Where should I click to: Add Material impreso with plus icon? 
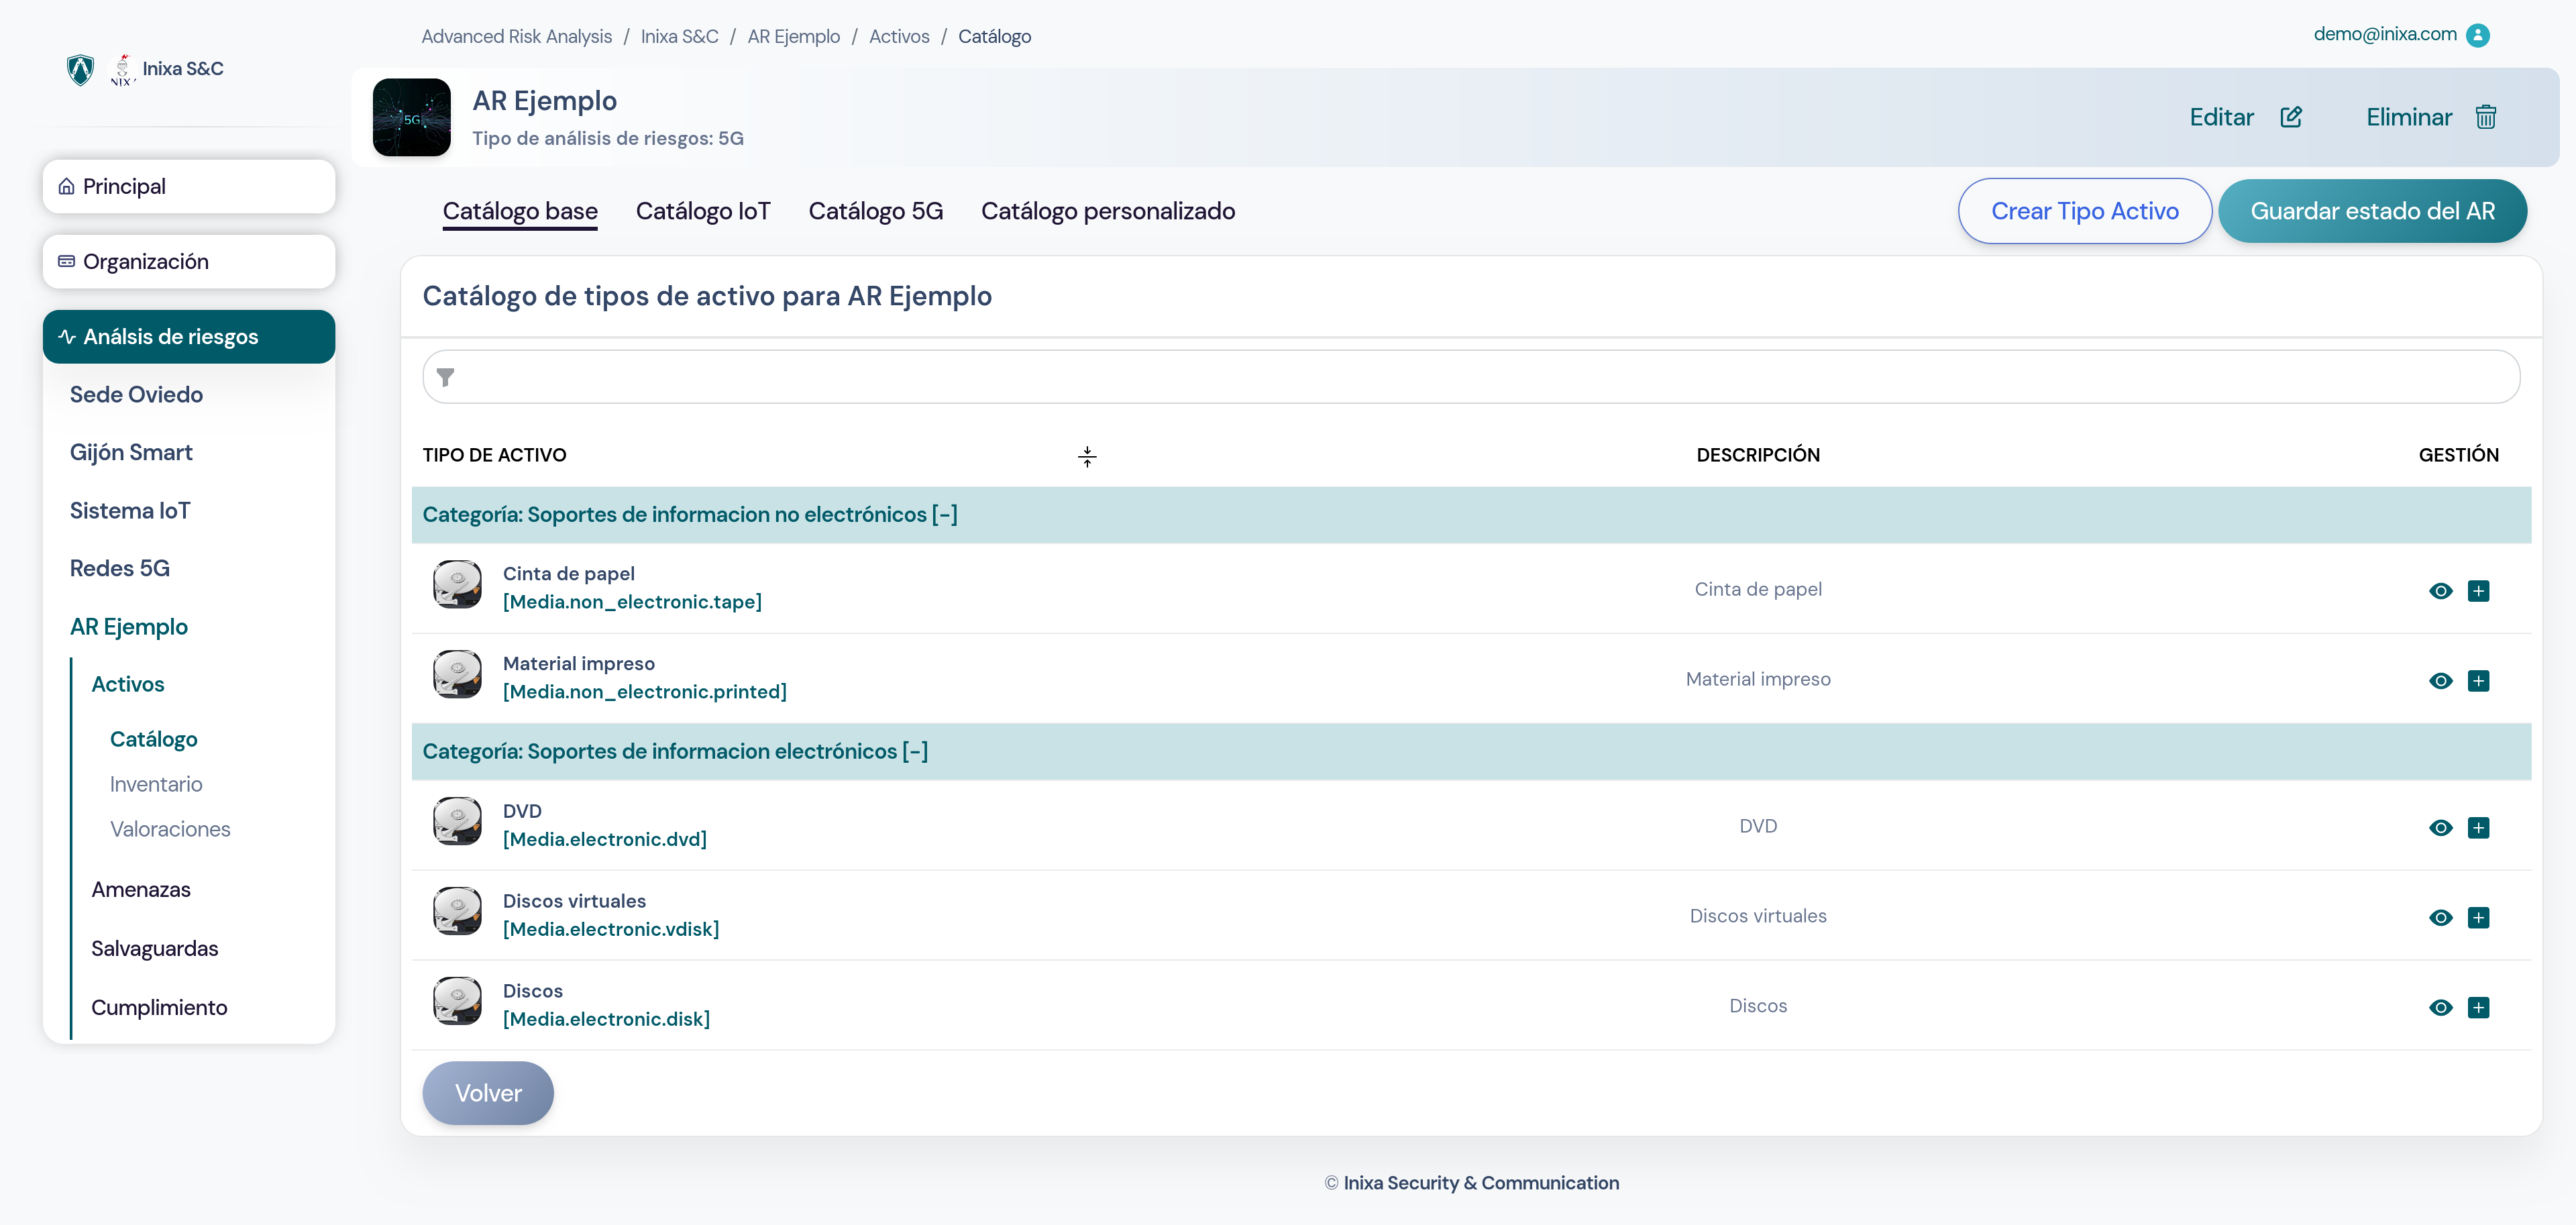2478,680
